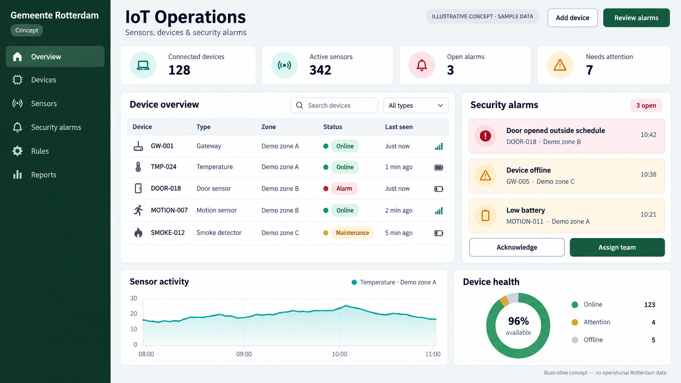
Task: Click the green Online legend dot
Action: click(575, 304)
